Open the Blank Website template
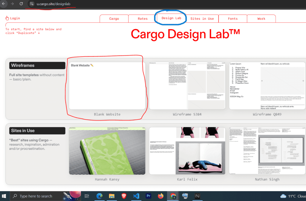 tap(107, 85)
